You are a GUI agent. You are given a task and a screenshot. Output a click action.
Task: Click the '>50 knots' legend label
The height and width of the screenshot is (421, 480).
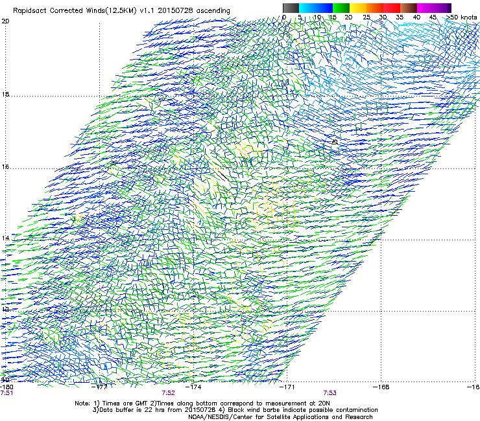pos(461,17)
